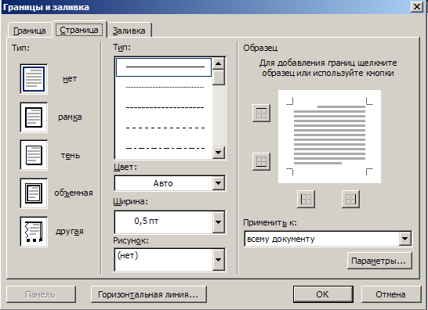Click the 'рамка' label text
The image size is (428, 310).
point(70,117)
